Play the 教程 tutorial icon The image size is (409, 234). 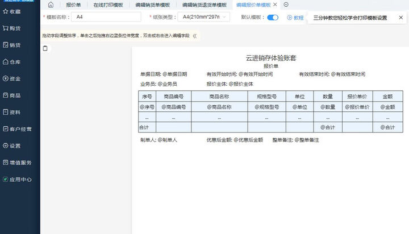pos(290,18)
